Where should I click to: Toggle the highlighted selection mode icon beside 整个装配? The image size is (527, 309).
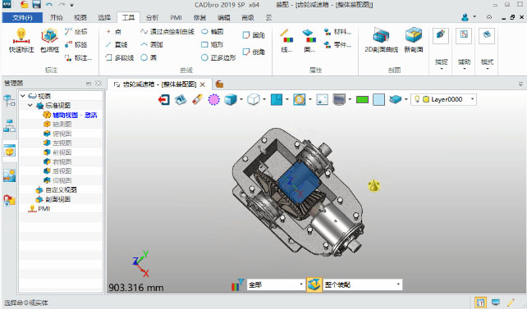314,285
